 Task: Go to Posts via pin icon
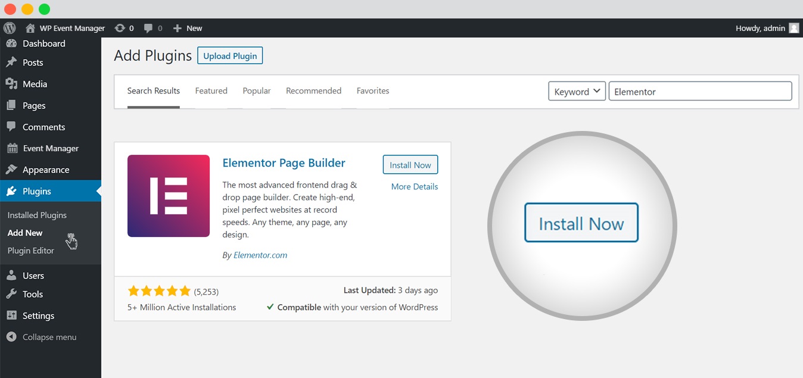(11, 63)
